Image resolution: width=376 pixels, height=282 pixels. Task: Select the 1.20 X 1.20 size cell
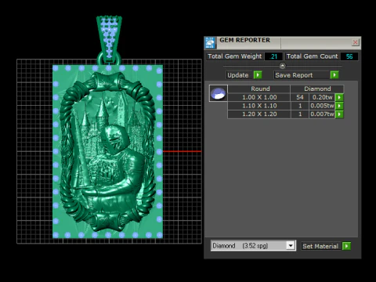(259, 114)
